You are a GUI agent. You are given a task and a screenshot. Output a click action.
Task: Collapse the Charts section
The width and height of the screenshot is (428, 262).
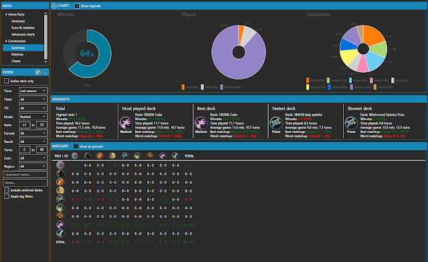(54, 6)
